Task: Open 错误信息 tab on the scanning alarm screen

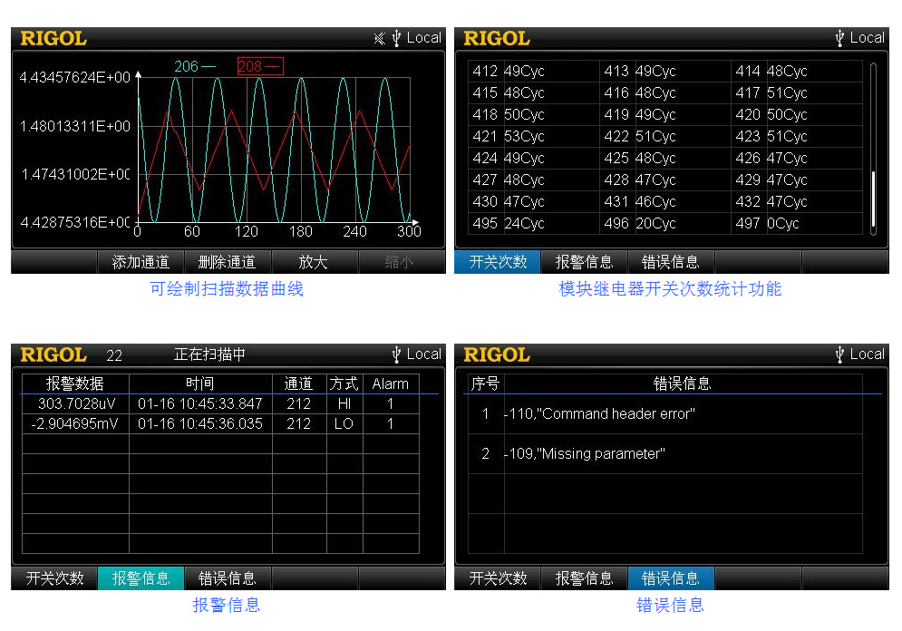Action: [228, 578]
